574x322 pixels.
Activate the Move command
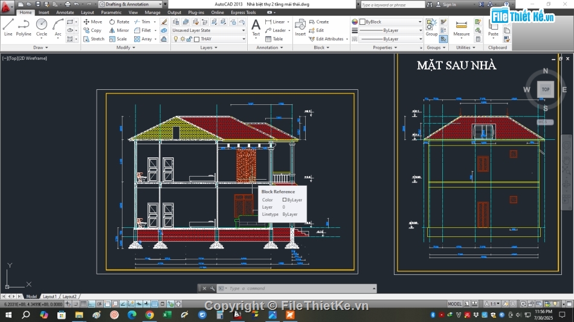tap(92, 22)
